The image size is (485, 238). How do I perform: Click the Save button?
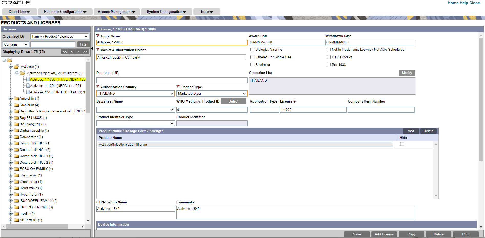[357, 234]
